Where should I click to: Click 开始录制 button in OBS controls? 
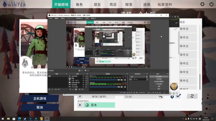[x=159, y=79]
